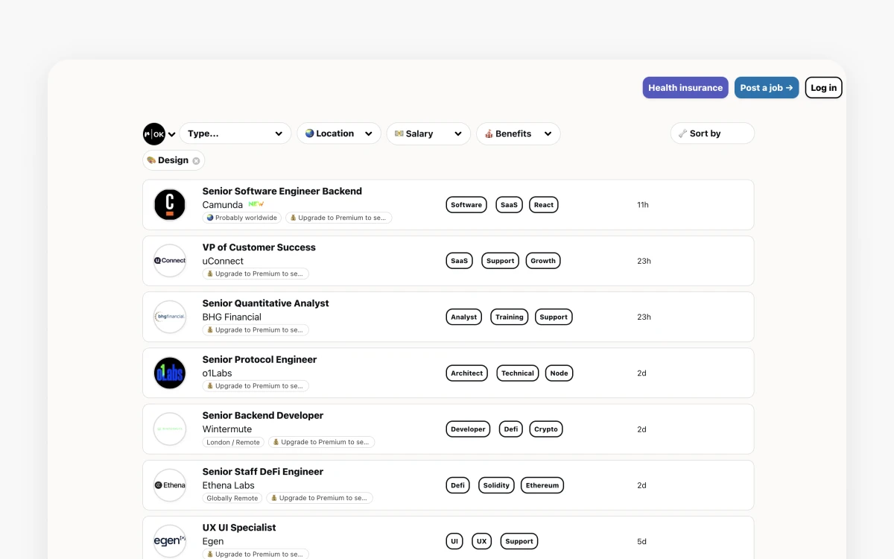Click the 5d posted time
This screenshot has width=894, height=559.
click(x=641, y=542)
